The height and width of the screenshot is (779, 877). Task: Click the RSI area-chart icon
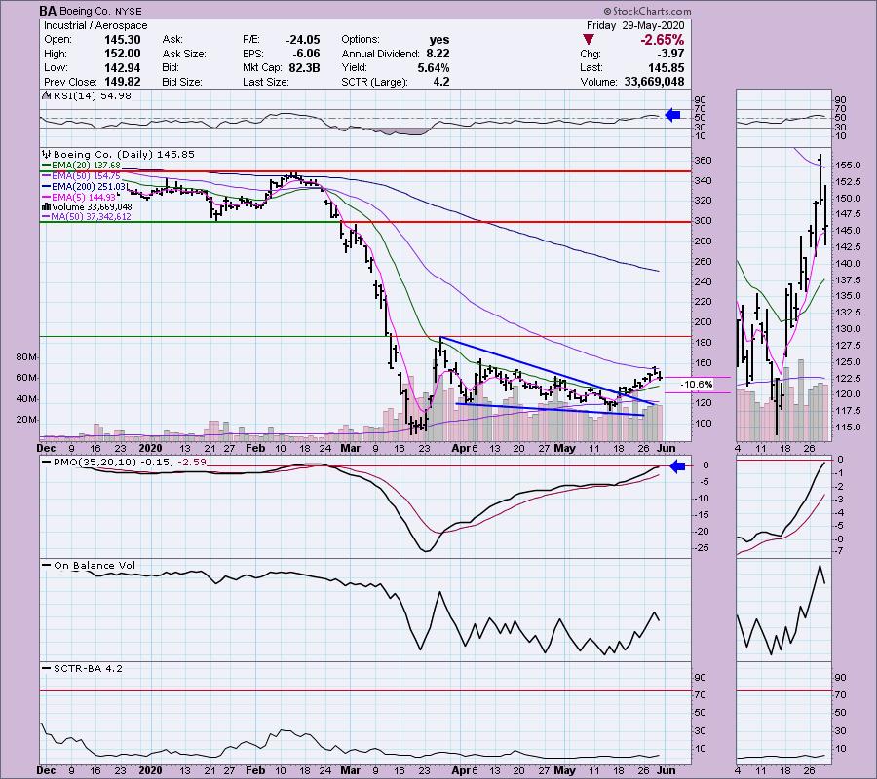[47, 96]
